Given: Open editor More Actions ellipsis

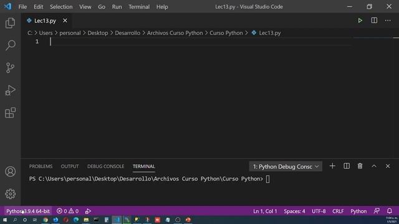Looking at the screenshot, I should (x=388, y=21).
